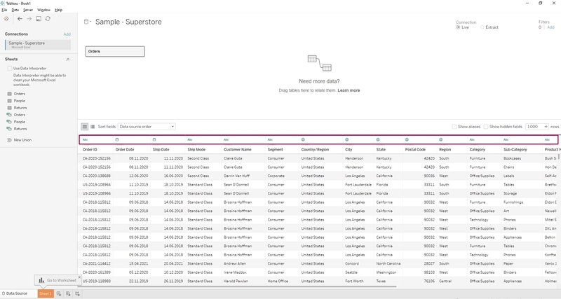Change Sub-Category Abc data type icon

coord(506,139)
